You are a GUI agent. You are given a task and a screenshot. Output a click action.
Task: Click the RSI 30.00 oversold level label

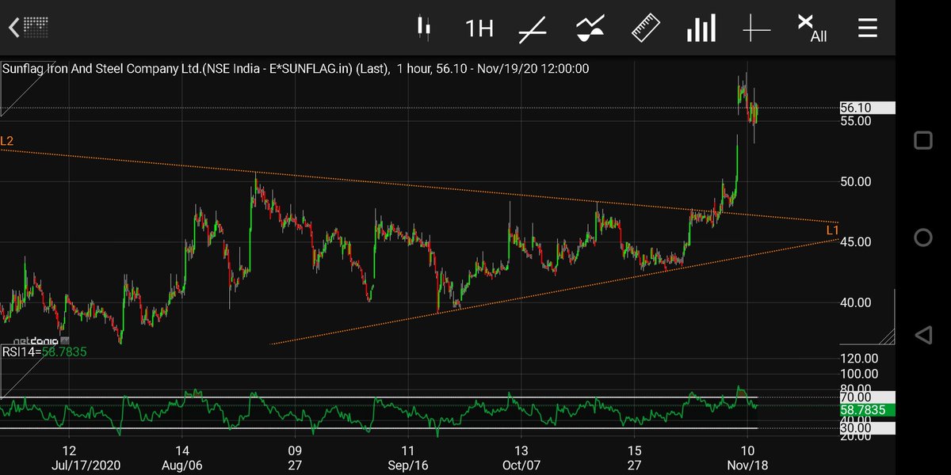(x=867, y=428)
